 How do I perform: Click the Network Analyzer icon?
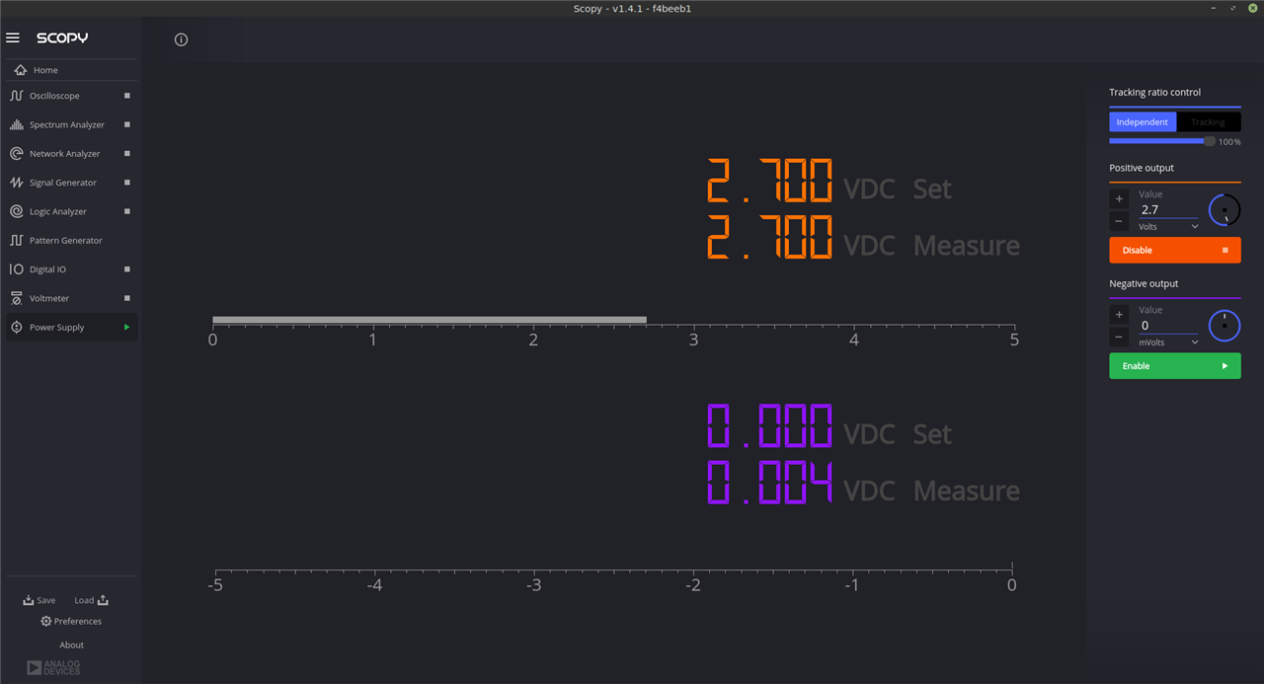16,154
